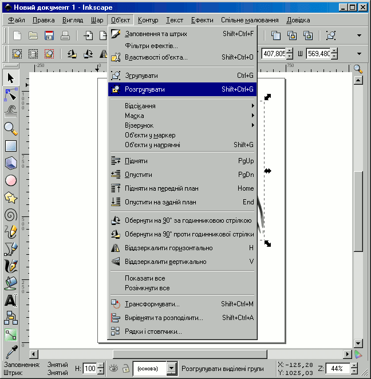Image resolution: width=371 pixels, height=379 pixels.
Task: Select the Gradient tool
Action: pyautogui.click(x=11, y=335)
